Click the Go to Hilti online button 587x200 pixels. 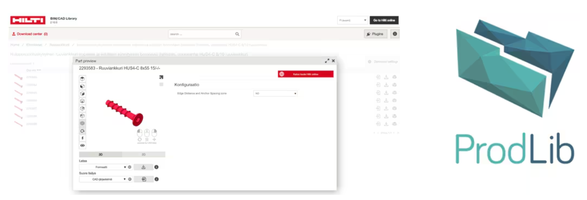click(384, 20)
